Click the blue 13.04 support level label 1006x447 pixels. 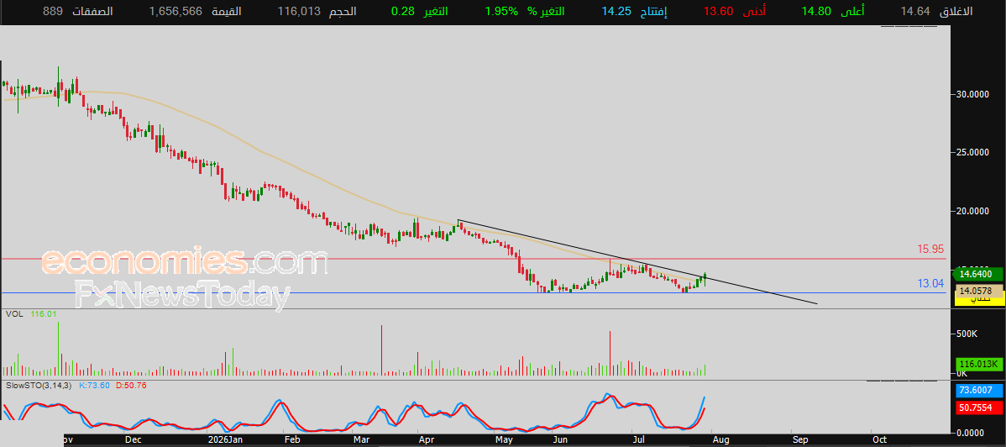[x=931, y=282]
